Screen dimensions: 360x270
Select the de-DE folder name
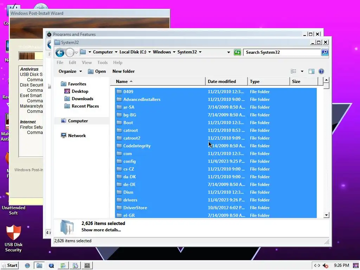coord(129,185)
